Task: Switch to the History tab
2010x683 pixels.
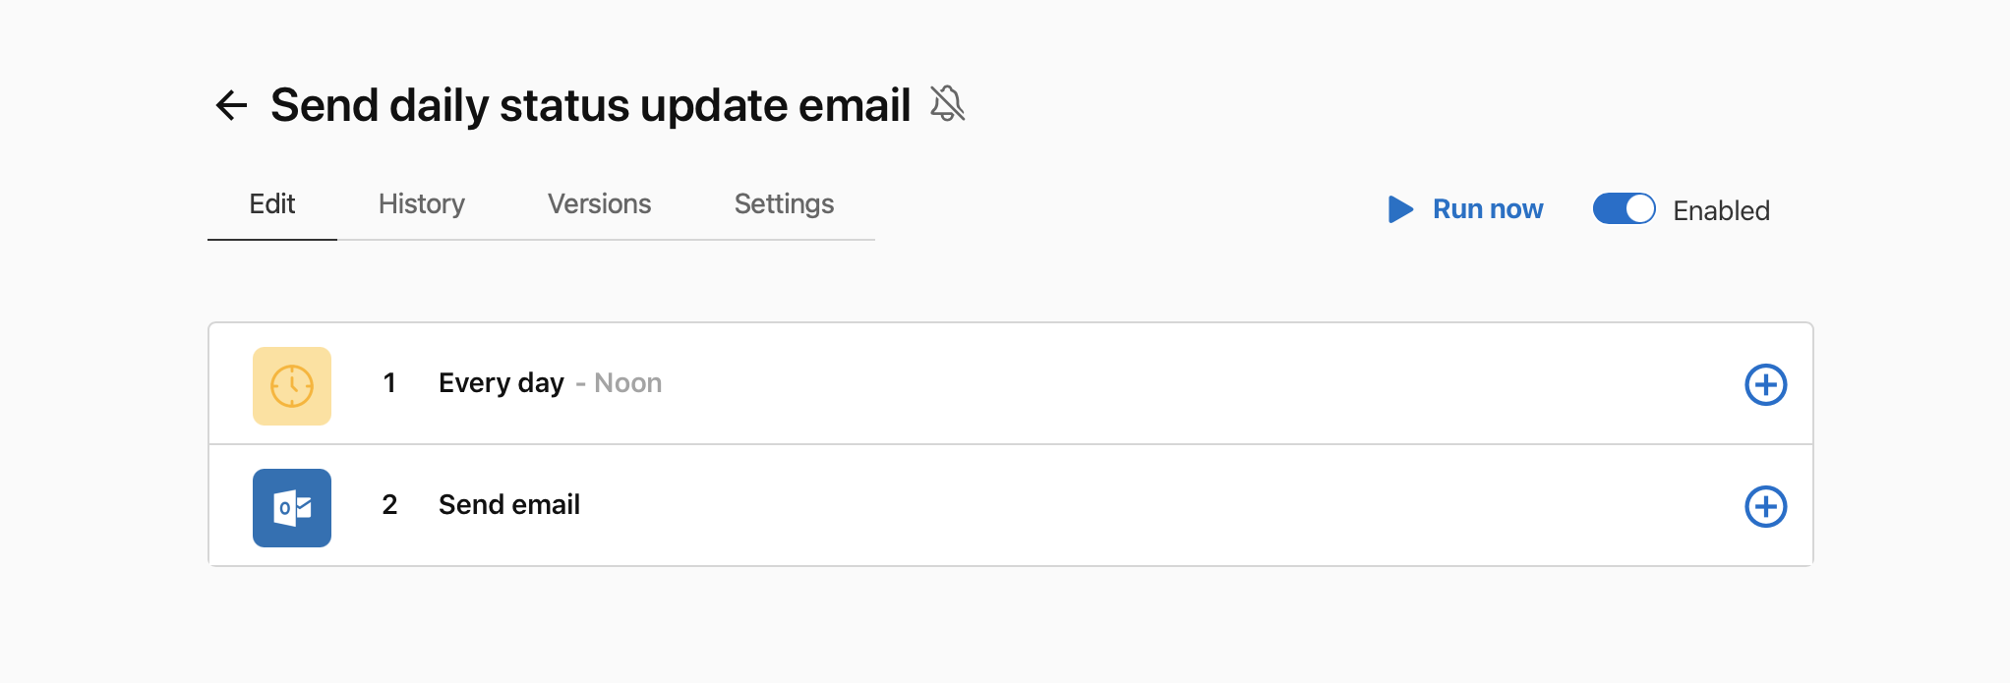Action: (421, 204)
